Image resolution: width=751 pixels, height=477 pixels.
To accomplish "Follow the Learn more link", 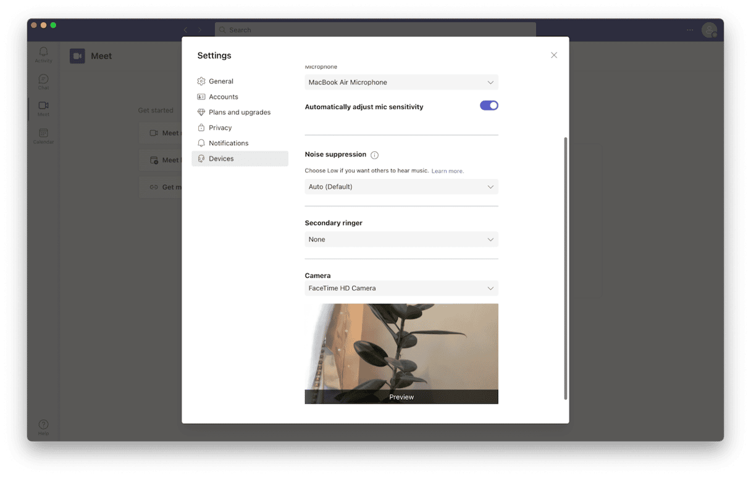I will (447, 171).
